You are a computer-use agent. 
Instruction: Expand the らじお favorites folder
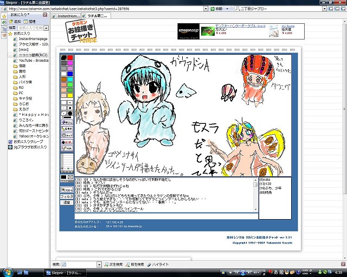click(21, 103)
